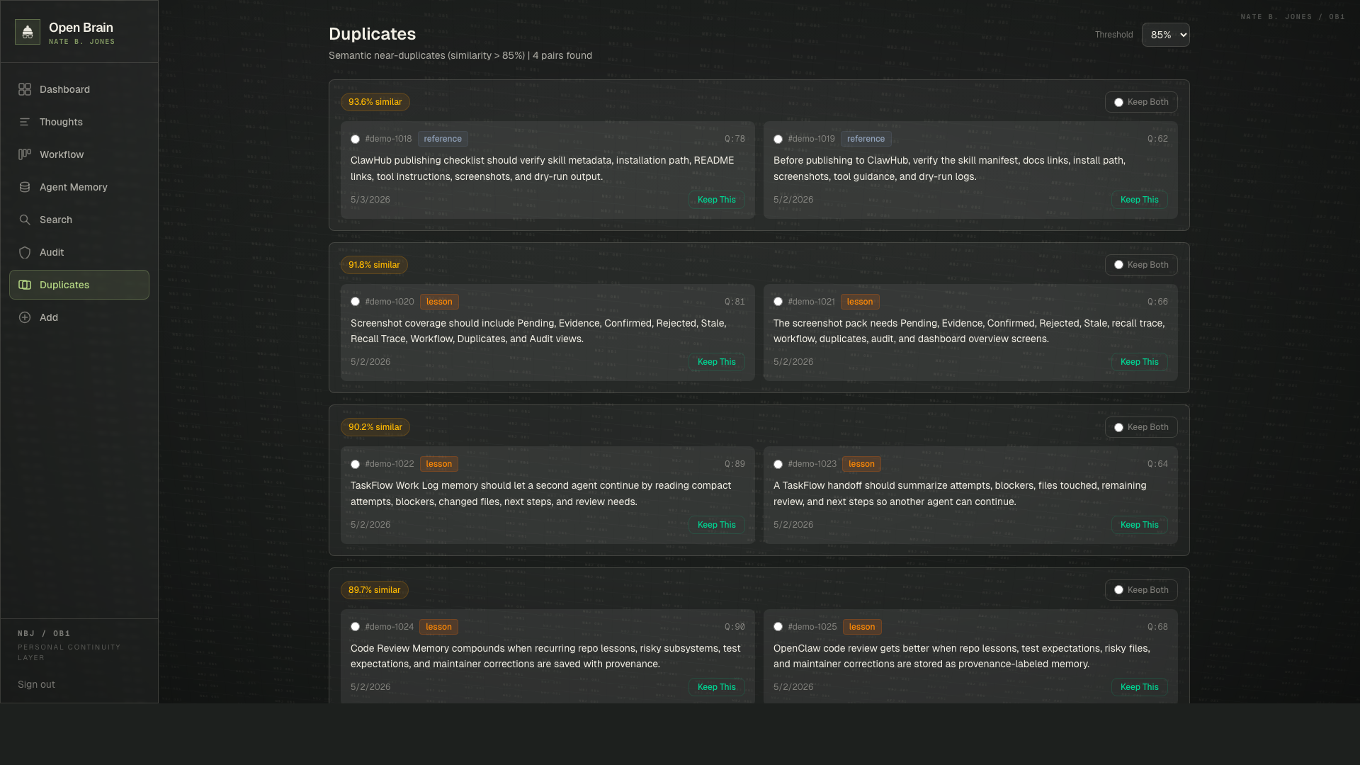The width and height of the screenshot is (1360, 765).
Task: Keep Both for the 91.8% similar pair
Action: [1141, 265]
